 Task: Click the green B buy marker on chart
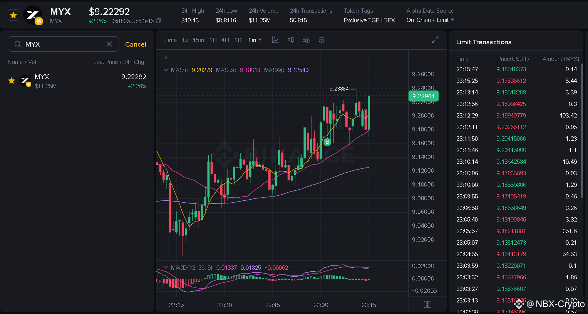coord(327,142)
